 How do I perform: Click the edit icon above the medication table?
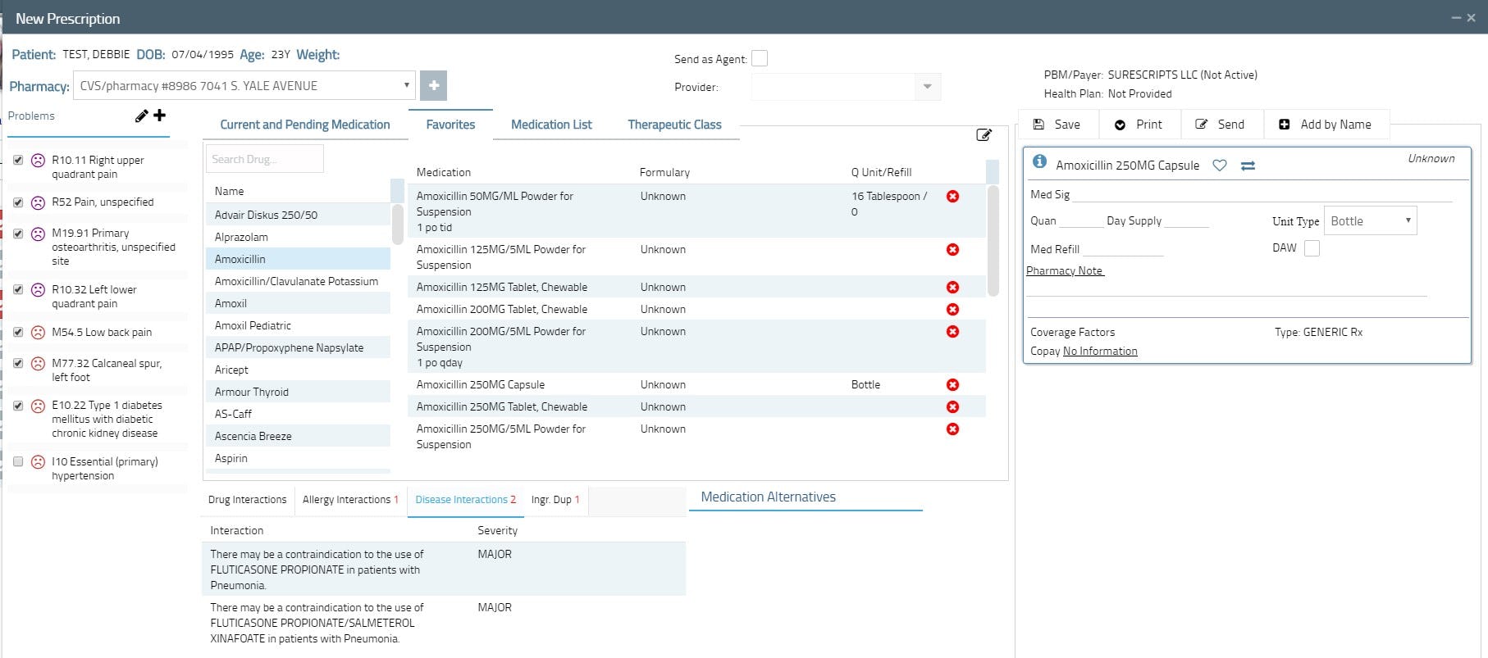tap(984, 134)
